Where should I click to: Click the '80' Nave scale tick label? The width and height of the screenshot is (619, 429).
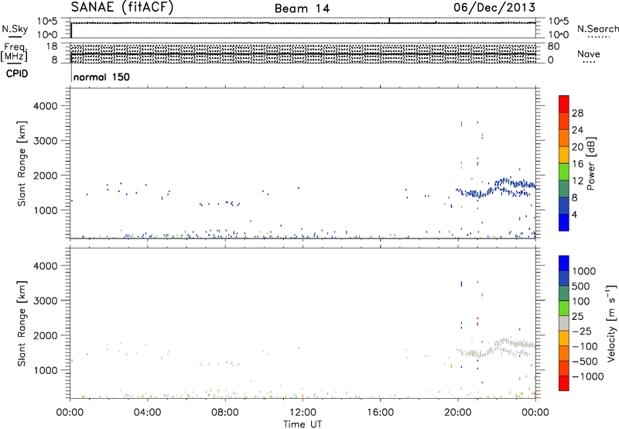[553, 46]
